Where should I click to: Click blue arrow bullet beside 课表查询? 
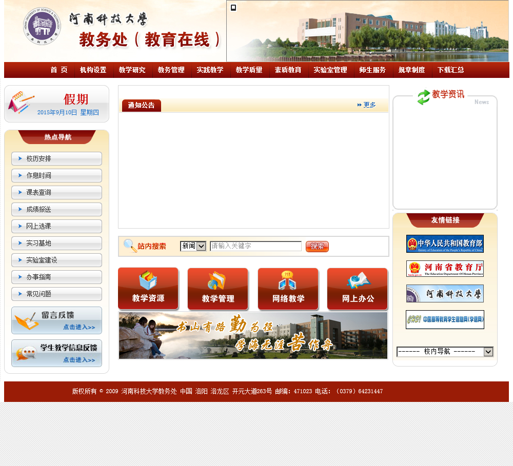(x=20, y=192)
